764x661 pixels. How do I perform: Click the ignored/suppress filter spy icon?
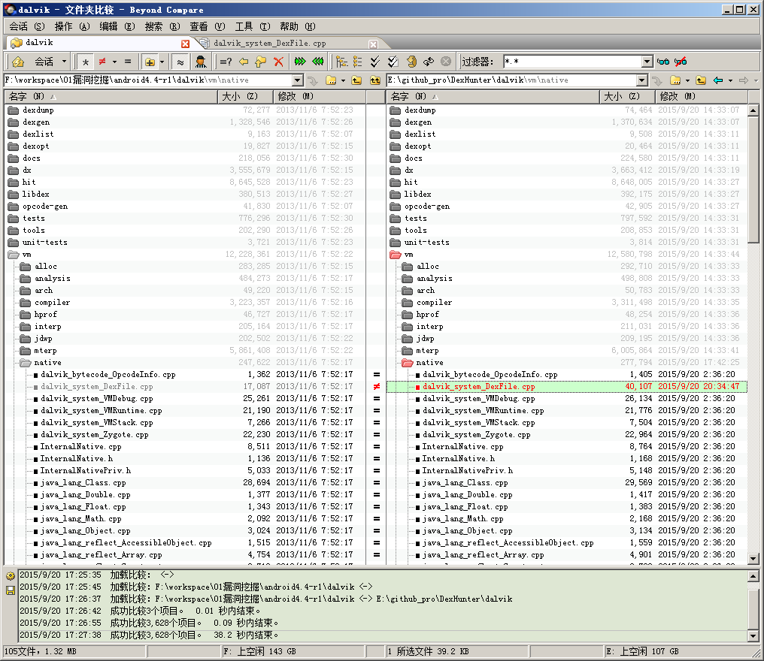coord(201,62)
